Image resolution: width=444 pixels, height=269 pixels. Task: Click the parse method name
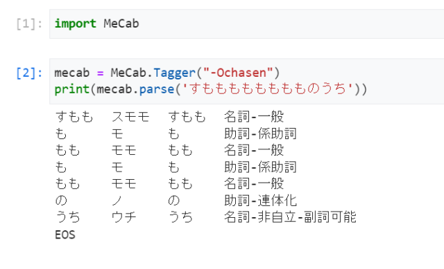click(157, 89)
